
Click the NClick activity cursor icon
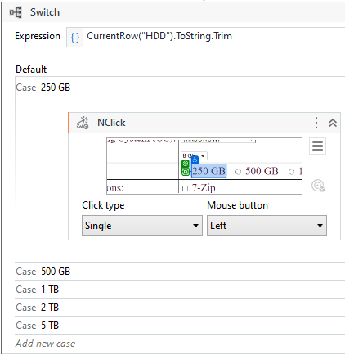pyautogui.click(x=83, y=123)
